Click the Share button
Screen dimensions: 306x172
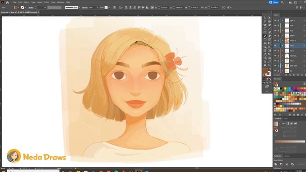point(274,2)
